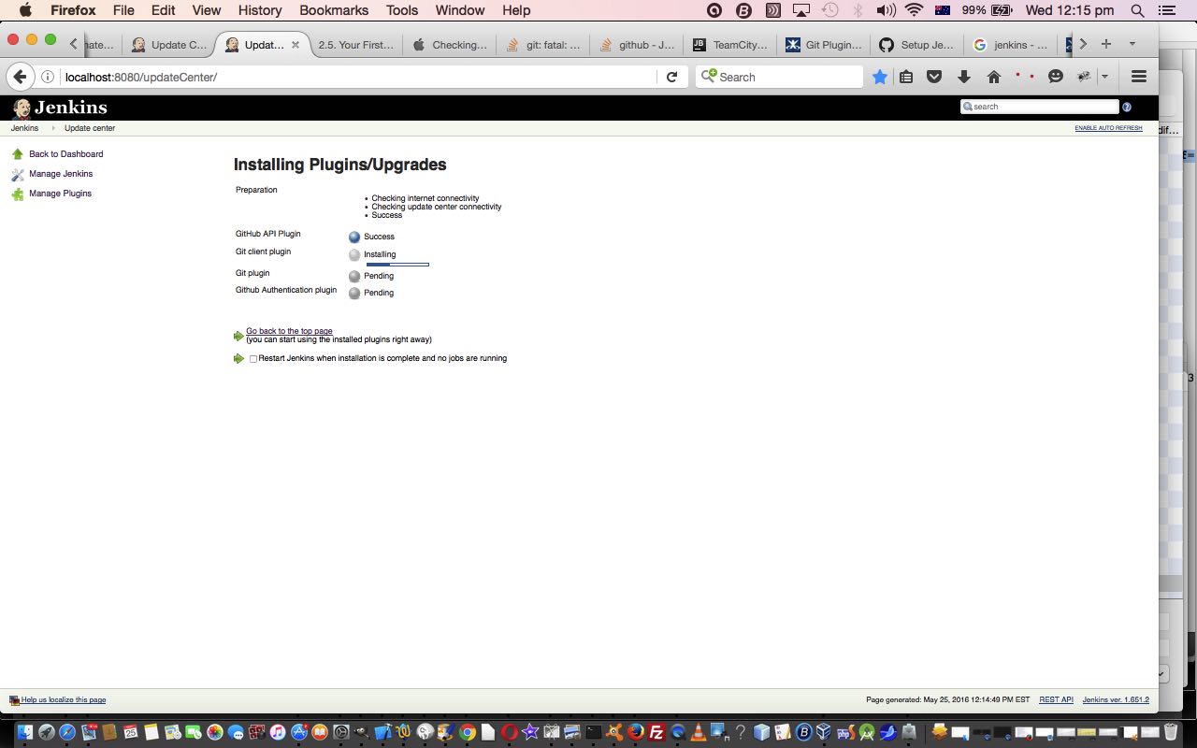Open Safari from the dock
Screen dimensions: 1197x748
click(x=68, y=732)
